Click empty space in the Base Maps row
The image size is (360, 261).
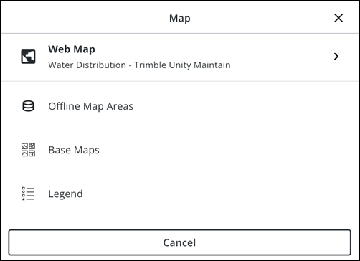(215, 150)
